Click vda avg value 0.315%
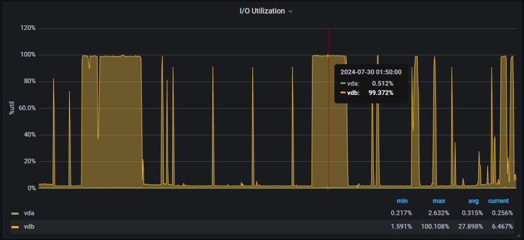This screenshot has width=524, height=240. coord(472,213)
